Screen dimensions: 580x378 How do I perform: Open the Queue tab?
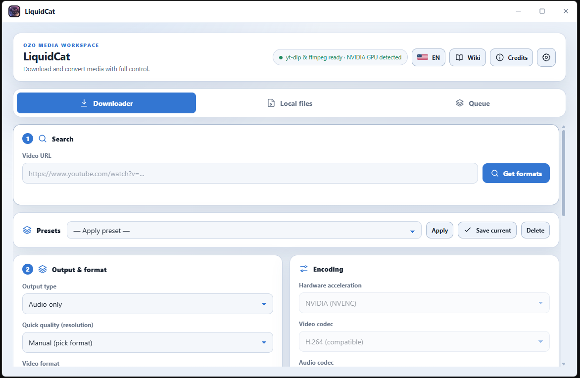472,103
